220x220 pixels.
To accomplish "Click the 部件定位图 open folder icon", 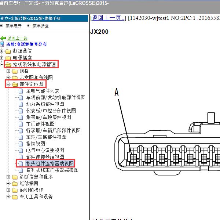I will 15,84.
